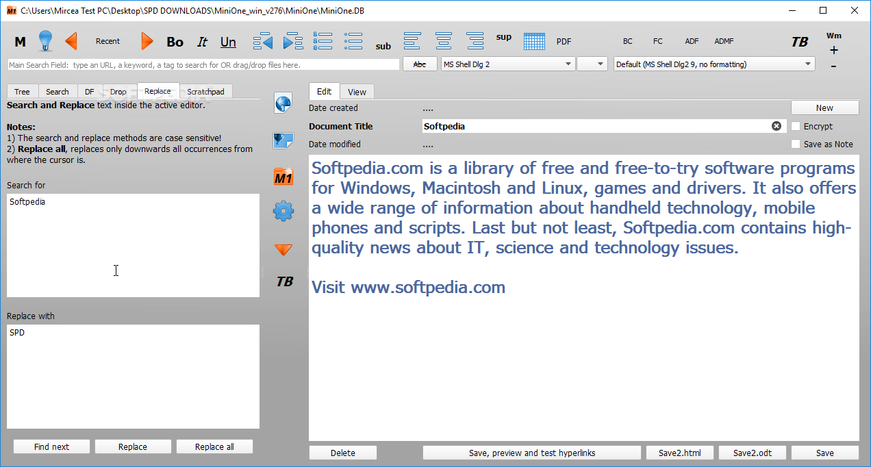The image size is (871, 467).
Task: Switch to the View tab
Action: [357, 92]
